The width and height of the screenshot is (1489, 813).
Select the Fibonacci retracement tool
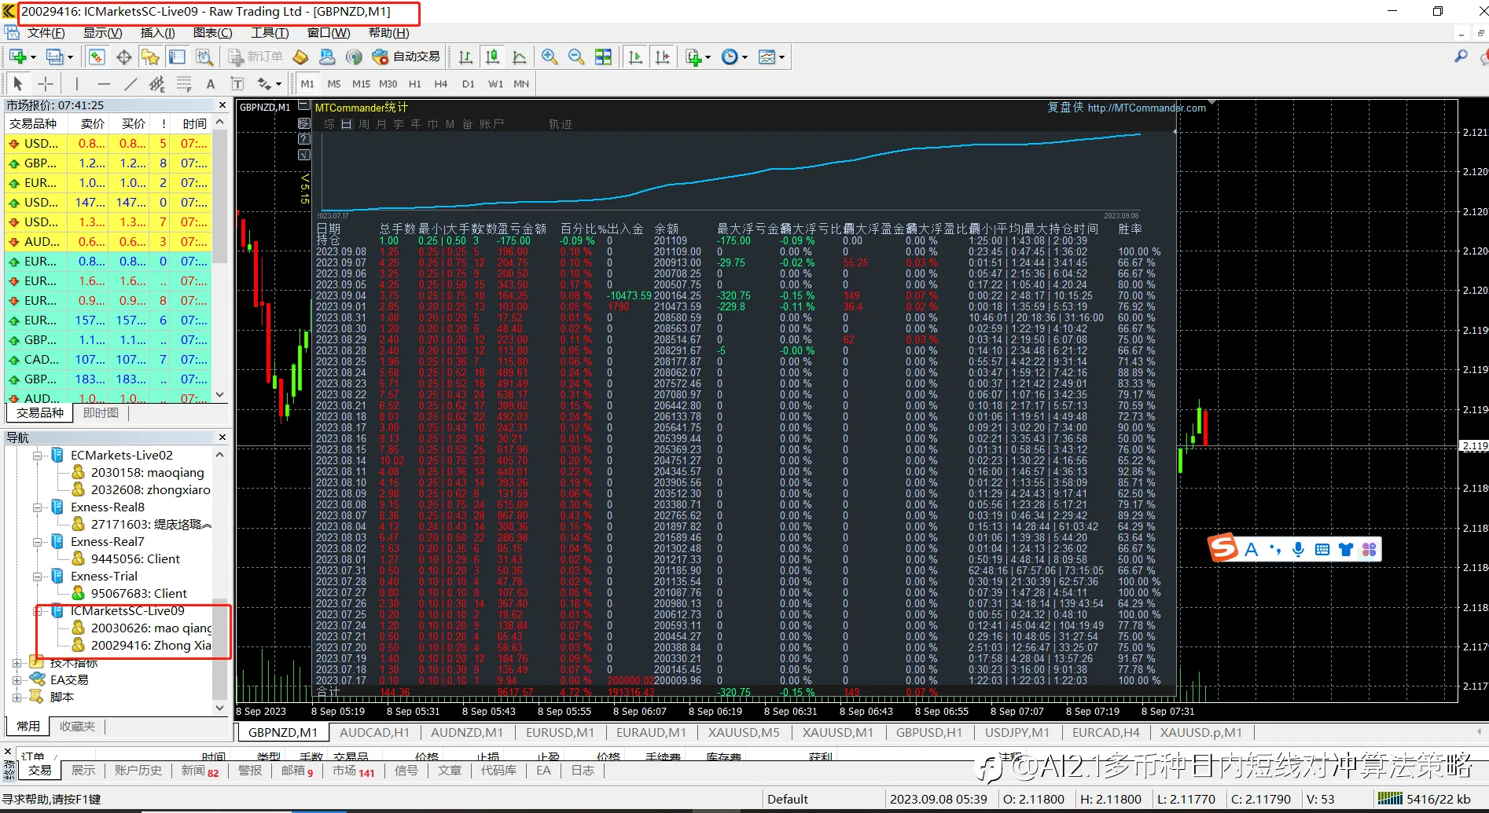click(184, 83)
